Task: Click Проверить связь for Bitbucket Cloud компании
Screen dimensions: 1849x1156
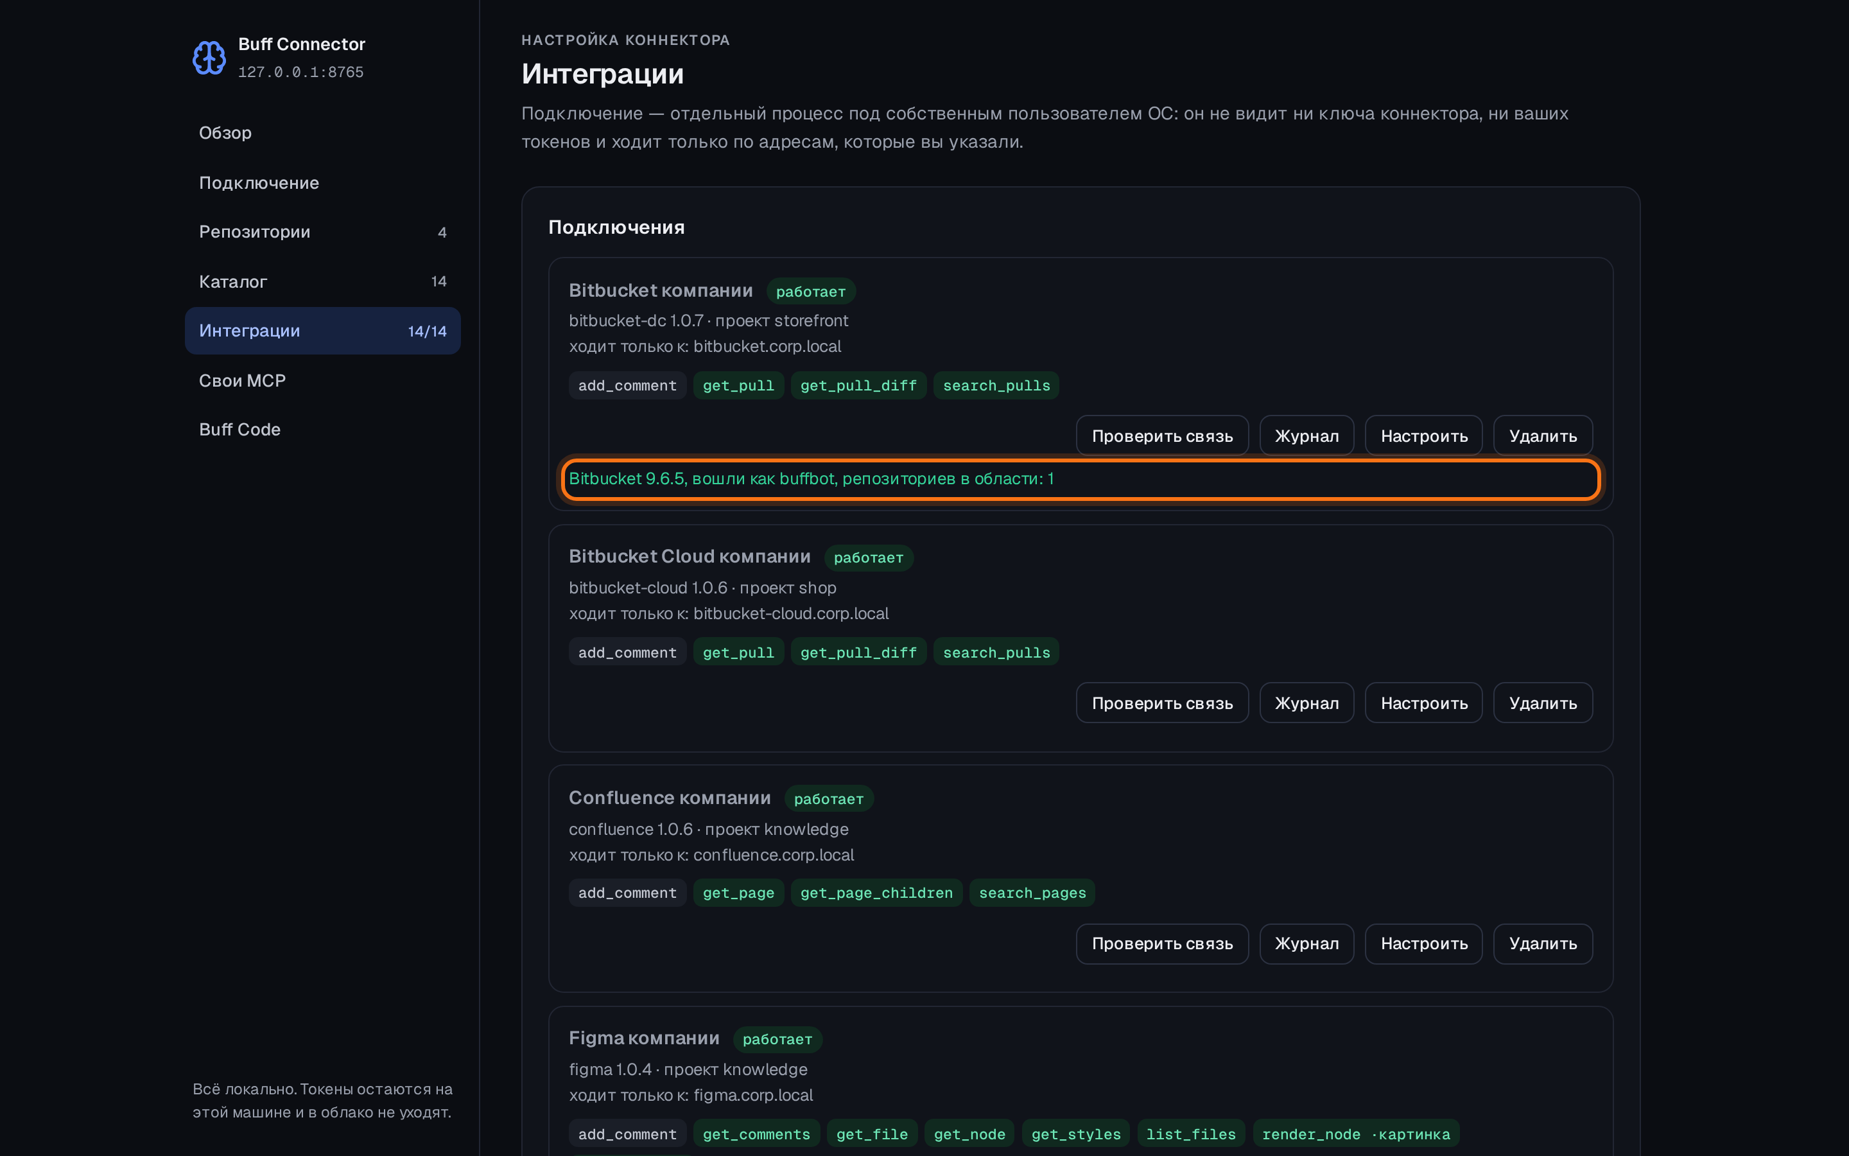Action: (1162, 703)
